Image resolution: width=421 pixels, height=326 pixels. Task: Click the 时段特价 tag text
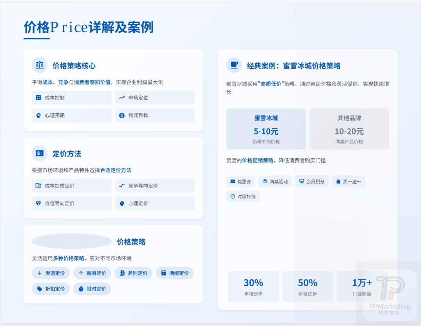(x=246, y=196)
